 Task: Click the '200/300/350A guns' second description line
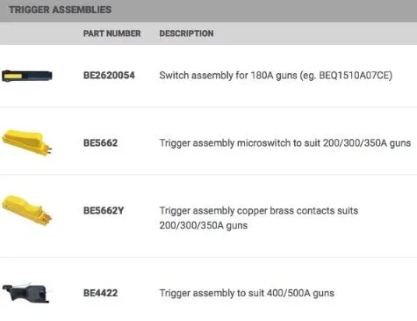click(204, 225)
